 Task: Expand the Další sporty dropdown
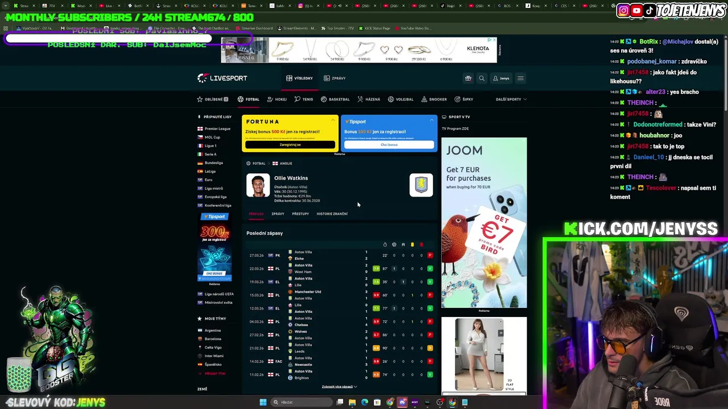(511, 99)
